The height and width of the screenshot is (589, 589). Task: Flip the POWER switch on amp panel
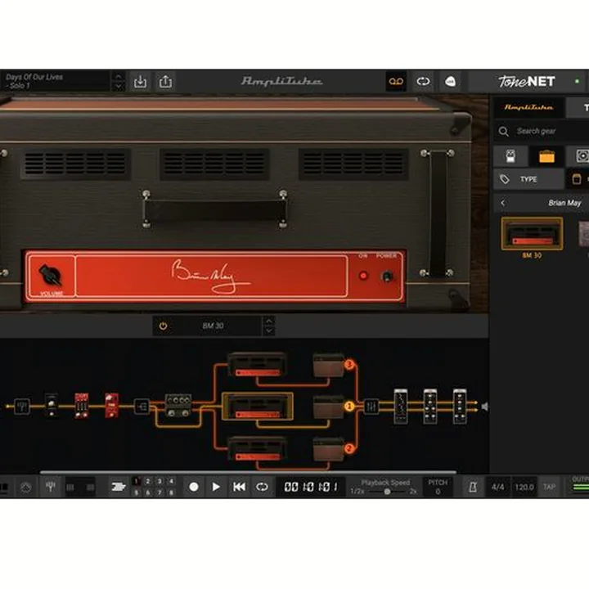point(386,277)
